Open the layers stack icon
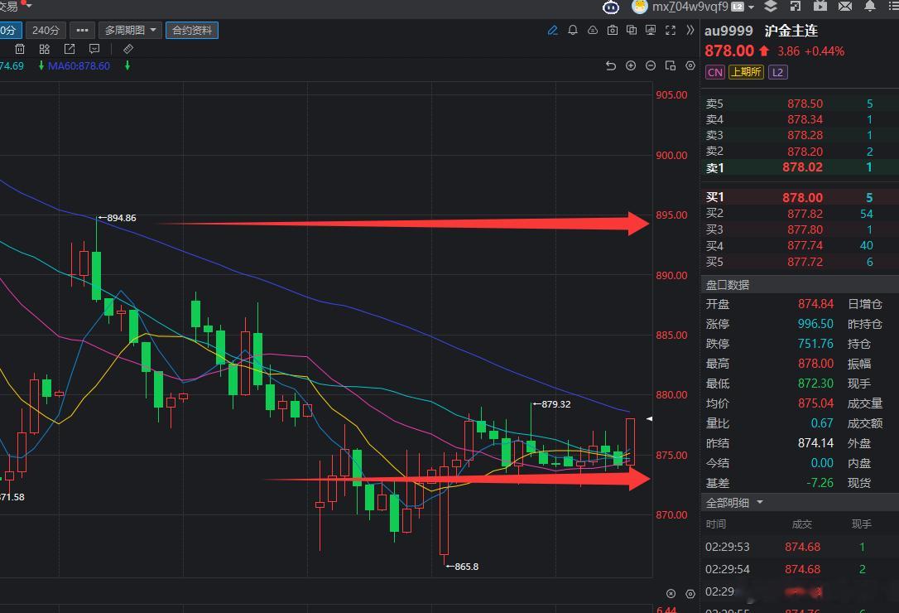Image resolution: width=899 pixels, height=613 pixels. (x=772, y=7)
